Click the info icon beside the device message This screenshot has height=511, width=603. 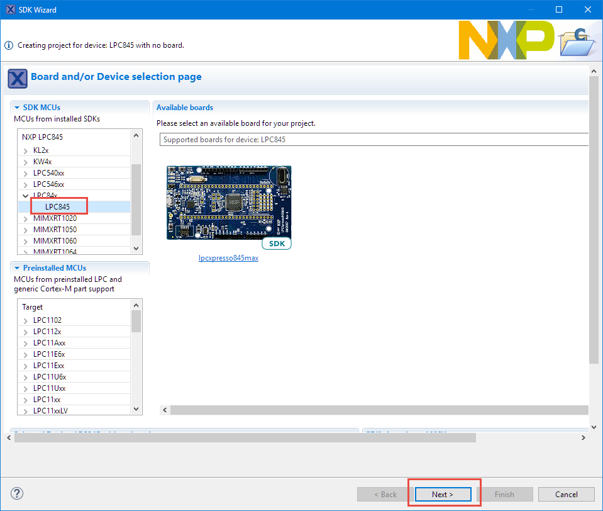(9, 45)
